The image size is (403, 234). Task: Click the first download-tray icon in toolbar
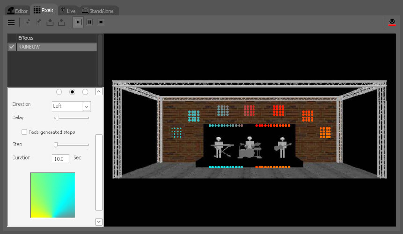tap(50, 22)
